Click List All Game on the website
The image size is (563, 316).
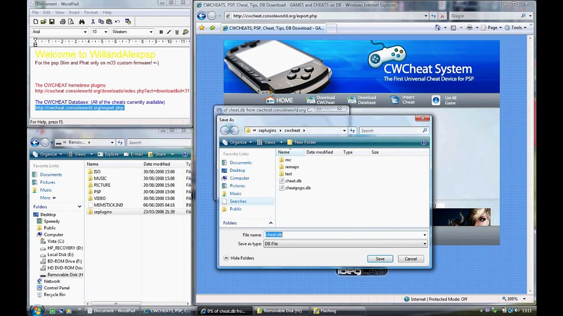[444, 100]
